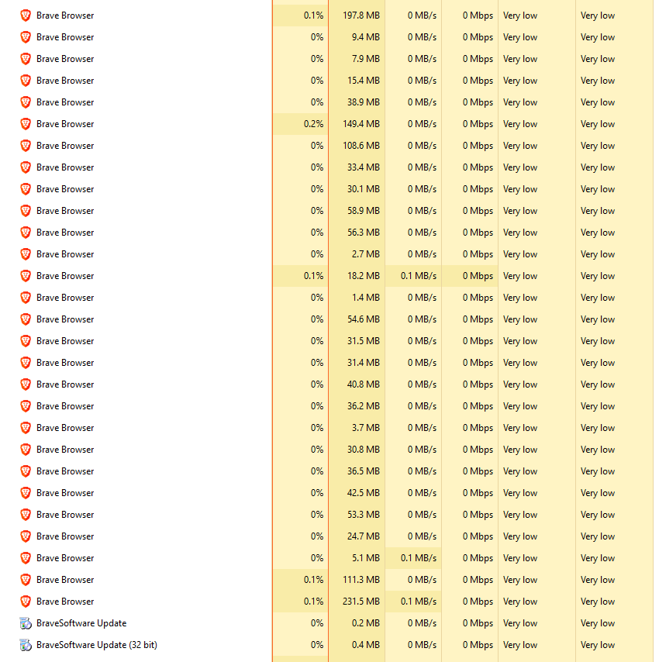The height and width of the screenshot is (662, 659).
Task: Click the 197.8 MB memory value
Action: [x=361, y=16]
